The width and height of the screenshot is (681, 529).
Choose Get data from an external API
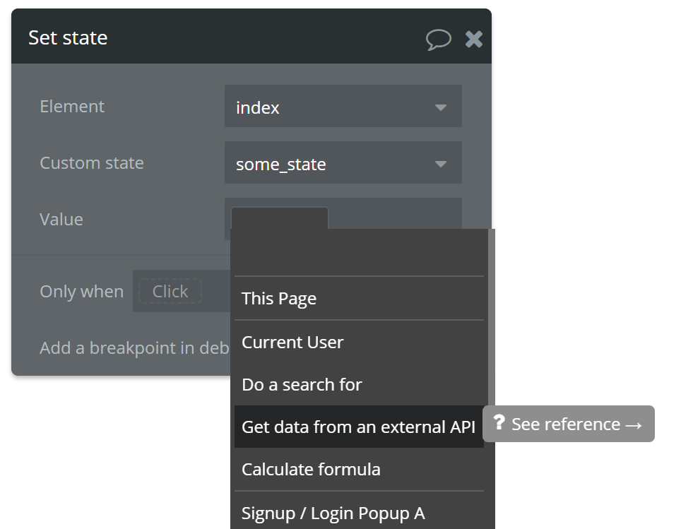(x=359, y=427)
